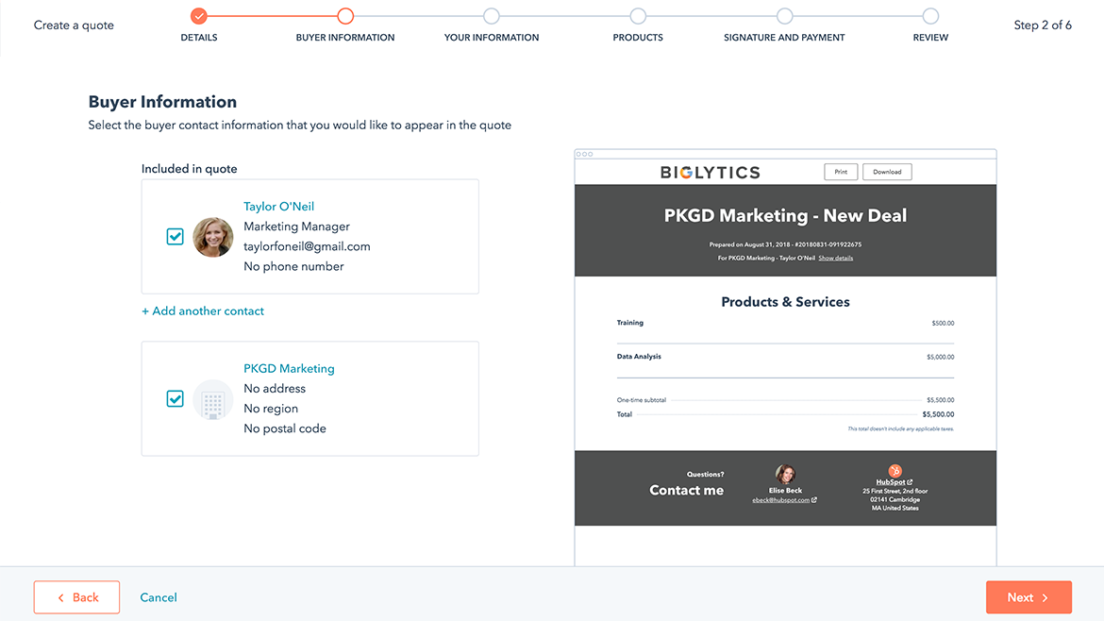Add another contact to the quote

pos(203,310)
